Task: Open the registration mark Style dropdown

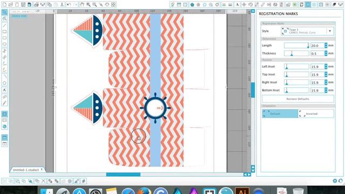Action: 307,31
